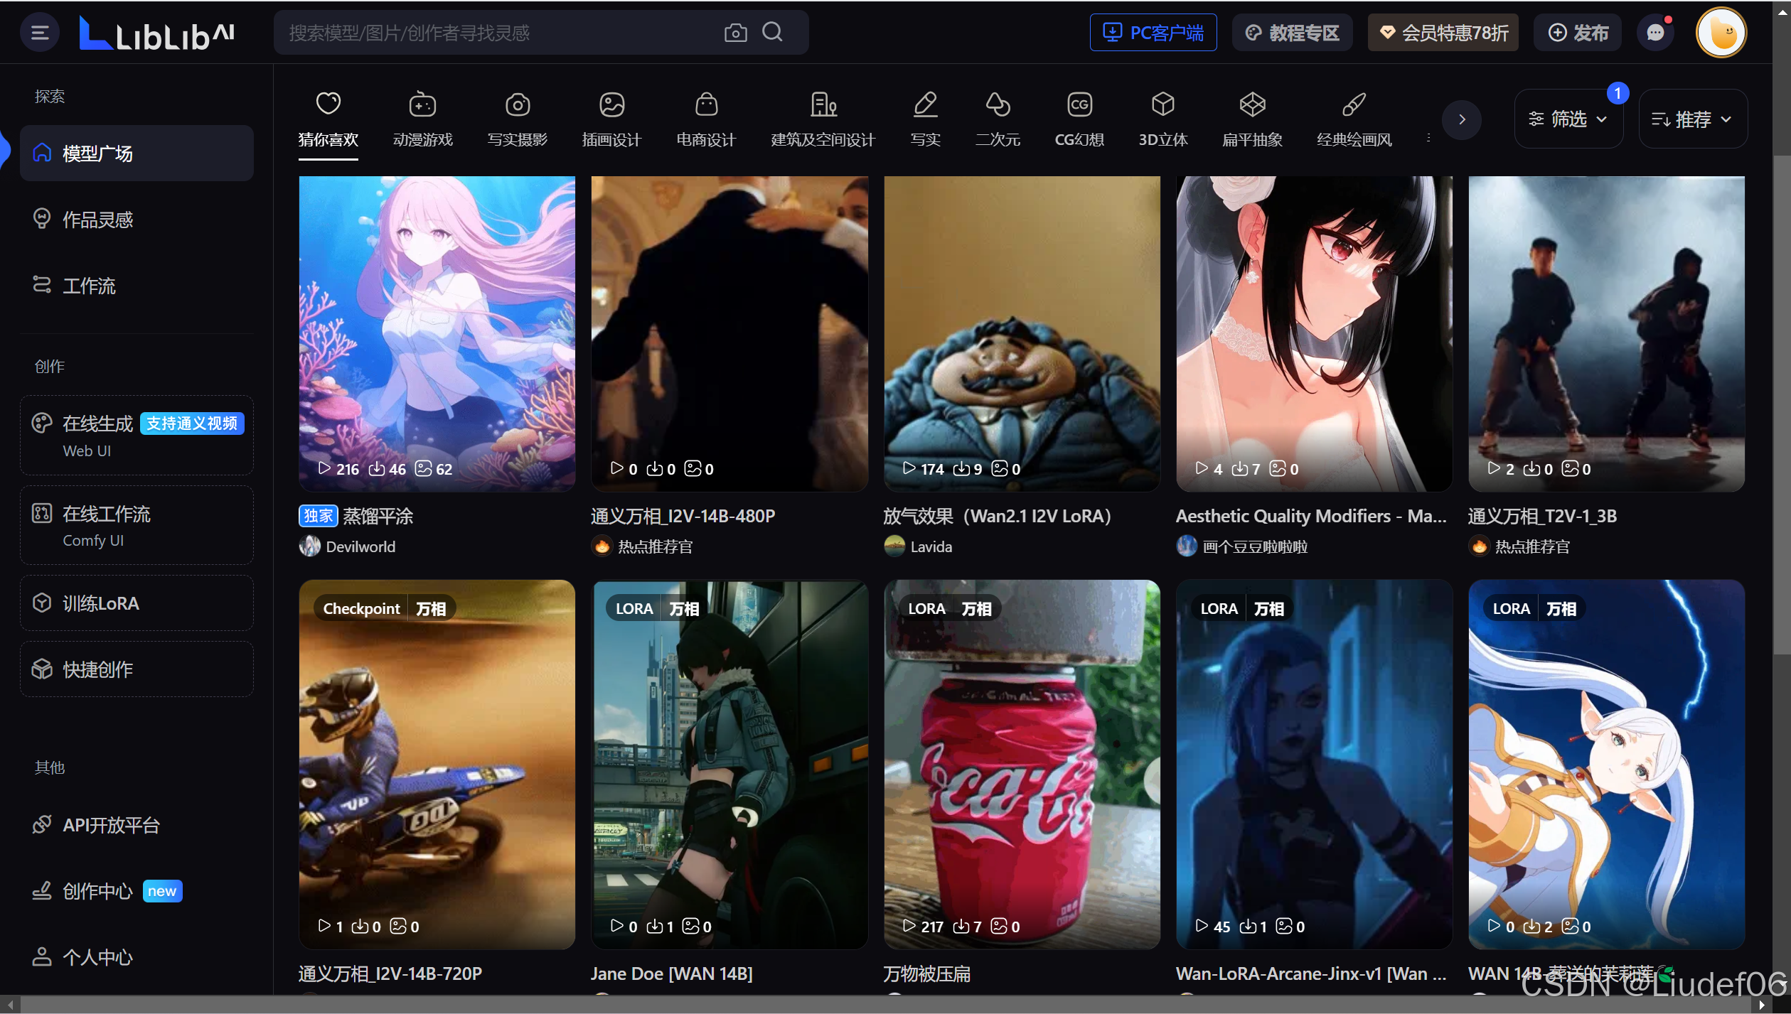
Task: Click the camera image-search icon
Action: point(735,33)
